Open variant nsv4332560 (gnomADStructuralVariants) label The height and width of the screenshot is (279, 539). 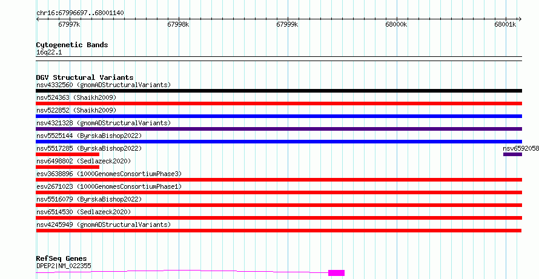tap(104, 85)
